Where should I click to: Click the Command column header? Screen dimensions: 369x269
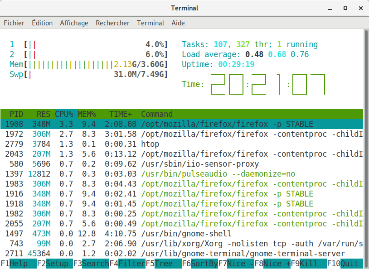(x=157, y=114)
